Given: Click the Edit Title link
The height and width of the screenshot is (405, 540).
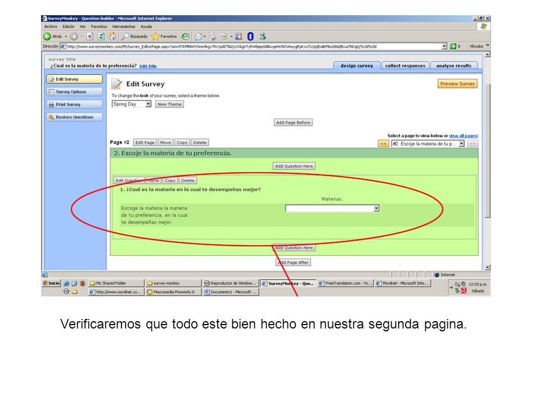Looking at the screenshot, I should (x=148, y=66).
